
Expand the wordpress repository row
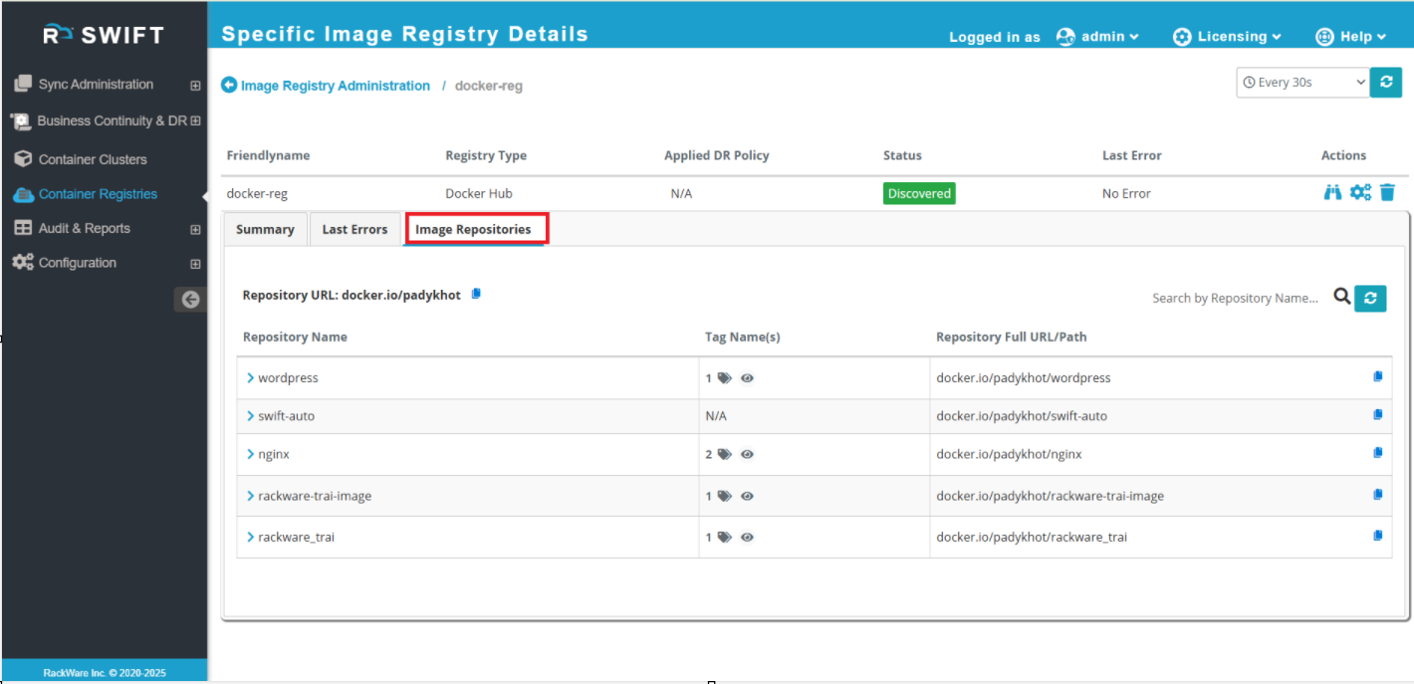pos(251,378)
